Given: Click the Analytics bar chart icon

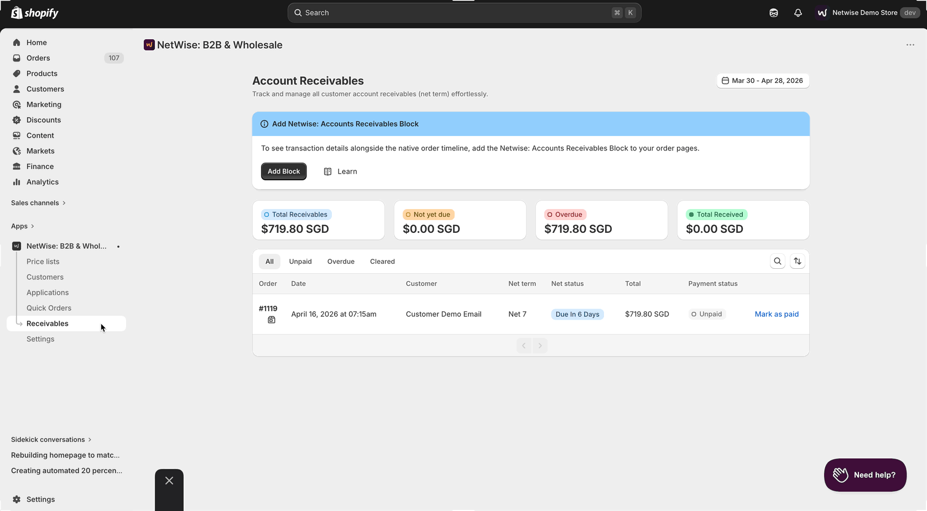Looking at the screenshot, I should pyautogui.click(x=17, y=182).
